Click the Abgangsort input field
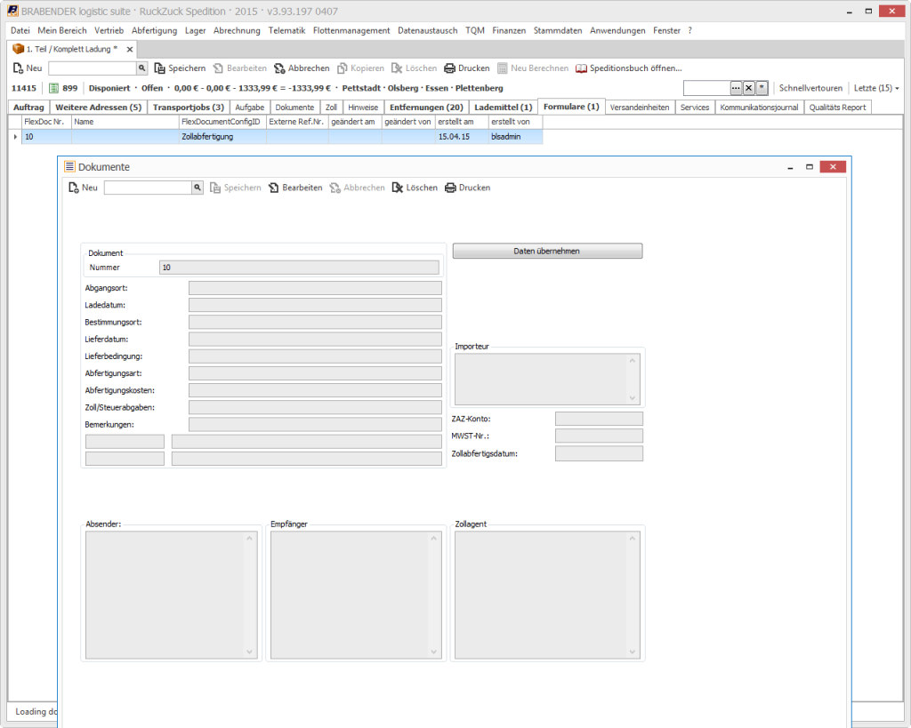The image size is (911, 728). coord(315,288)
